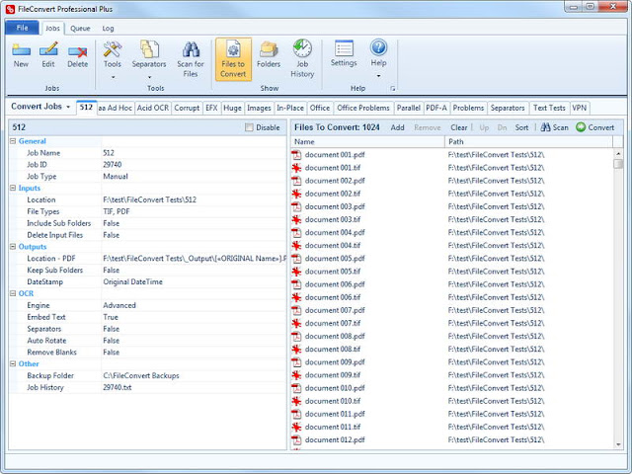This screenshot has height=474, width=632.
Task: Select the In-Place job tab
Action: point(290,108)
